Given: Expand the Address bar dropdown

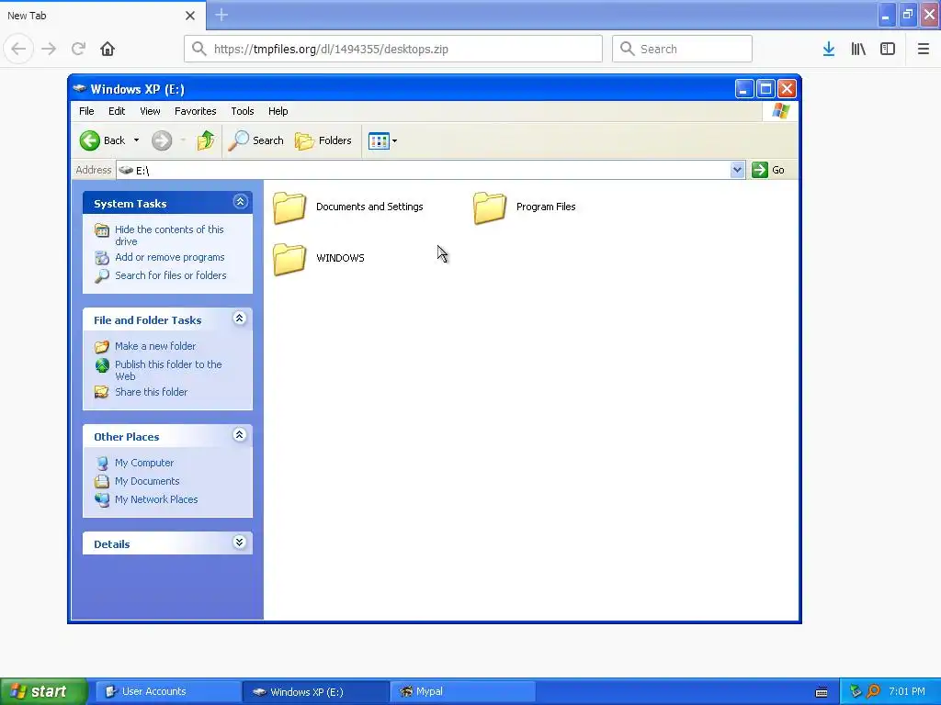Looking at the screenshot, I should [x=737, y=170].
